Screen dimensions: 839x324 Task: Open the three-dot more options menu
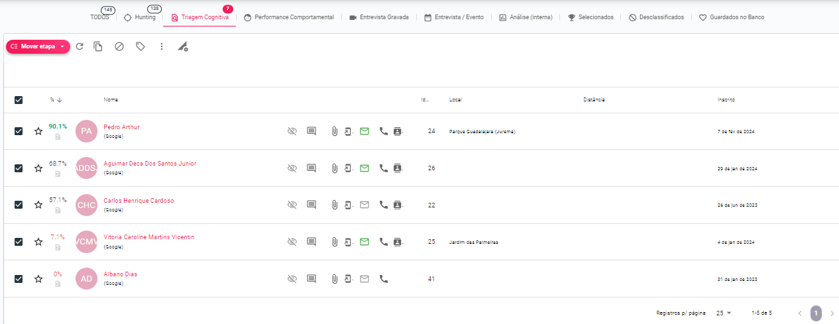(x=162, y=46)
